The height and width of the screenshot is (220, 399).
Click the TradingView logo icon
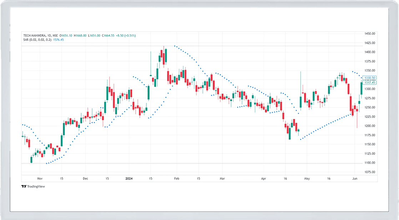[x=24, y=186]
